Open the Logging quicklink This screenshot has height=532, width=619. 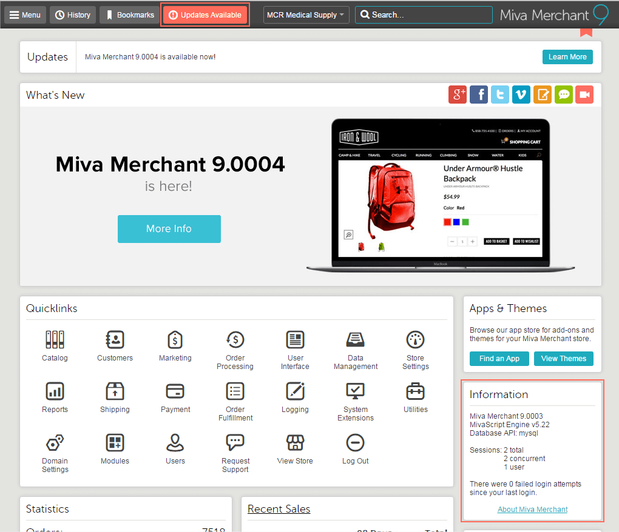(295, 397)
